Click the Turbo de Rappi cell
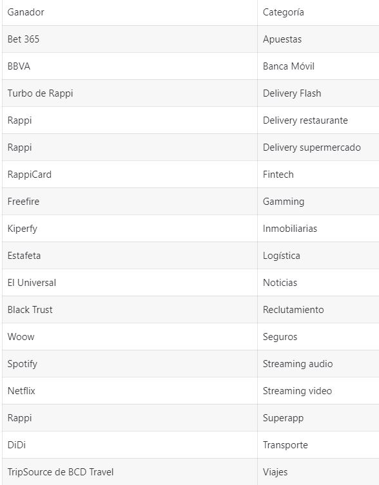Screen dimensions: 379x485 [130, 93]
